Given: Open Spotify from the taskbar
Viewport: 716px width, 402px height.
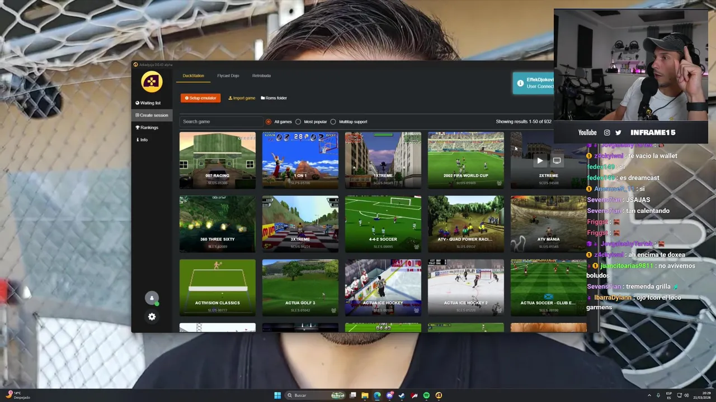Looking at the screenshot, I should (426, 395).
